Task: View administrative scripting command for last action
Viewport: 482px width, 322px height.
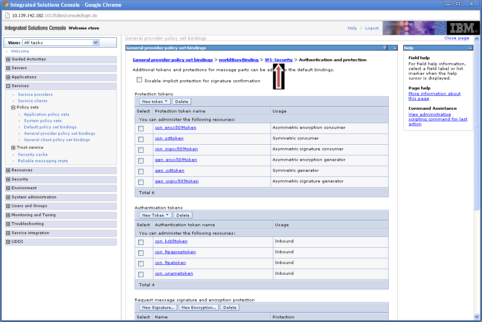Action: [x=437, y=119]
